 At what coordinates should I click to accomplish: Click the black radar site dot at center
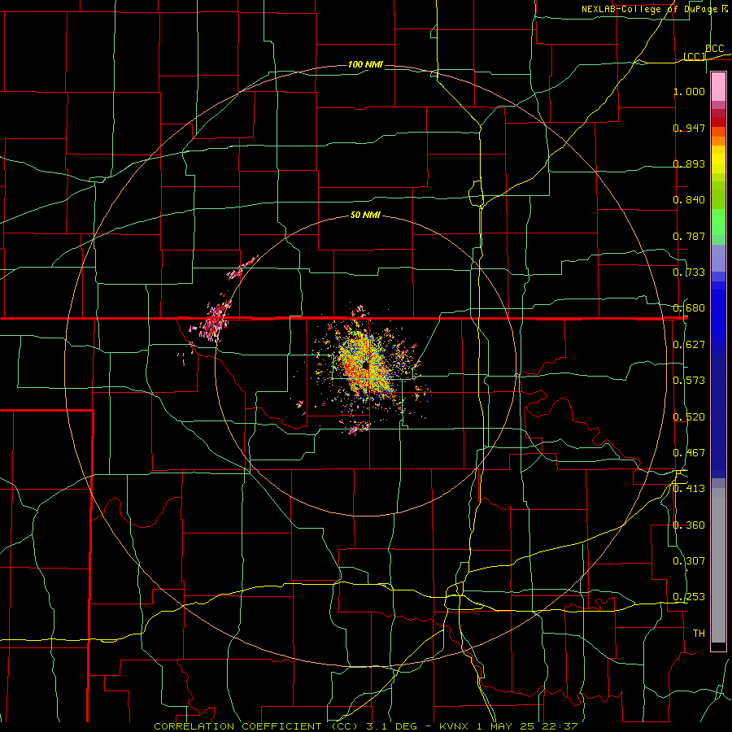(x=365, y=365)
